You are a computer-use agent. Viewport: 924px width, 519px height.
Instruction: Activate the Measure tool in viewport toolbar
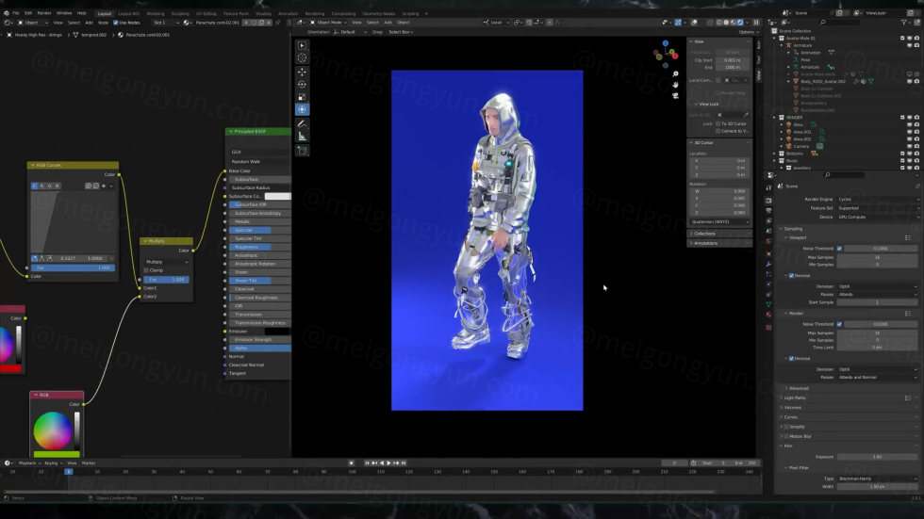click(x=302, y=138)
